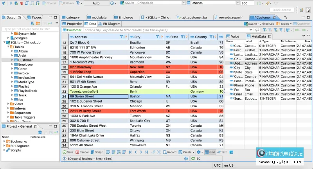Viewport: 313px width, 169px height.
Task: Open the Properties tab
Action: coord(72,24)
